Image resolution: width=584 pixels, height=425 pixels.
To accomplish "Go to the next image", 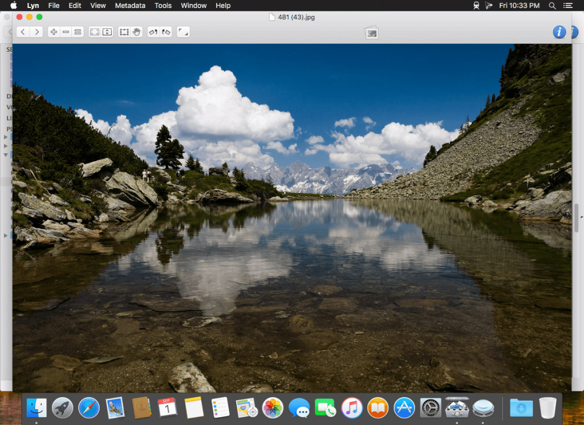I will tap(36, 32).
